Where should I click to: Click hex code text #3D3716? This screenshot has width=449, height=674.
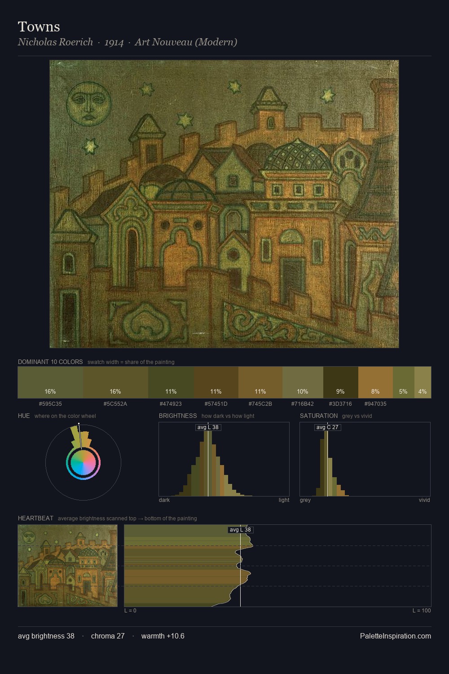pos(341,404)
